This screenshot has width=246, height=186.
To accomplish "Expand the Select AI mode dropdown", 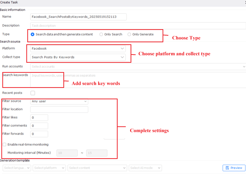I will click(x=145, y=168).
